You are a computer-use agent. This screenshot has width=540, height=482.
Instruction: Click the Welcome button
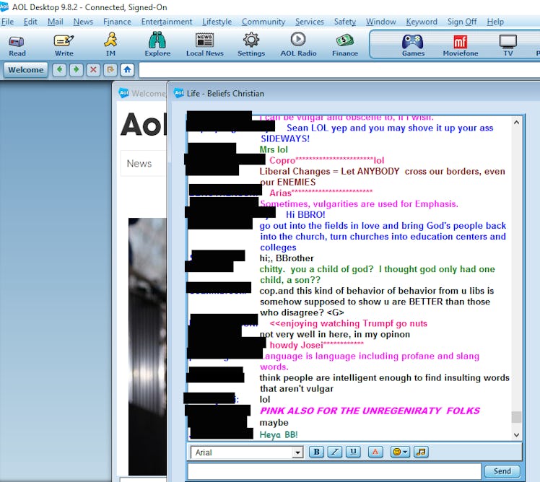tap(26, 70)
